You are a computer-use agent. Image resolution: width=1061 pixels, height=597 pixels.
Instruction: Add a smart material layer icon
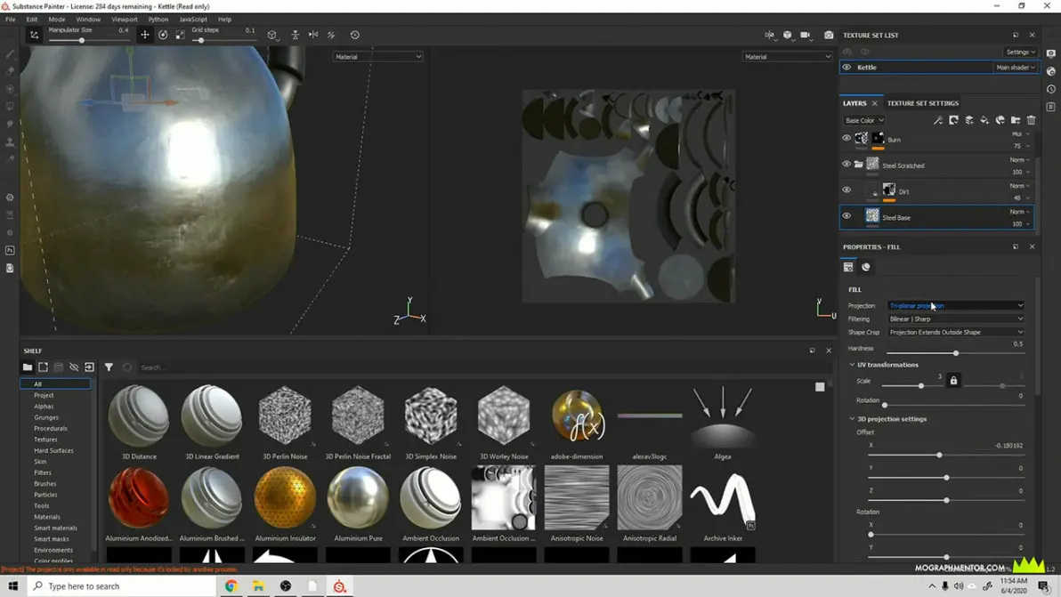[1000, 120]
